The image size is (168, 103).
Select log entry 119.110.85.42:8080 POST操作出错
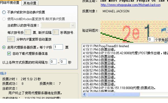point(125,53)
